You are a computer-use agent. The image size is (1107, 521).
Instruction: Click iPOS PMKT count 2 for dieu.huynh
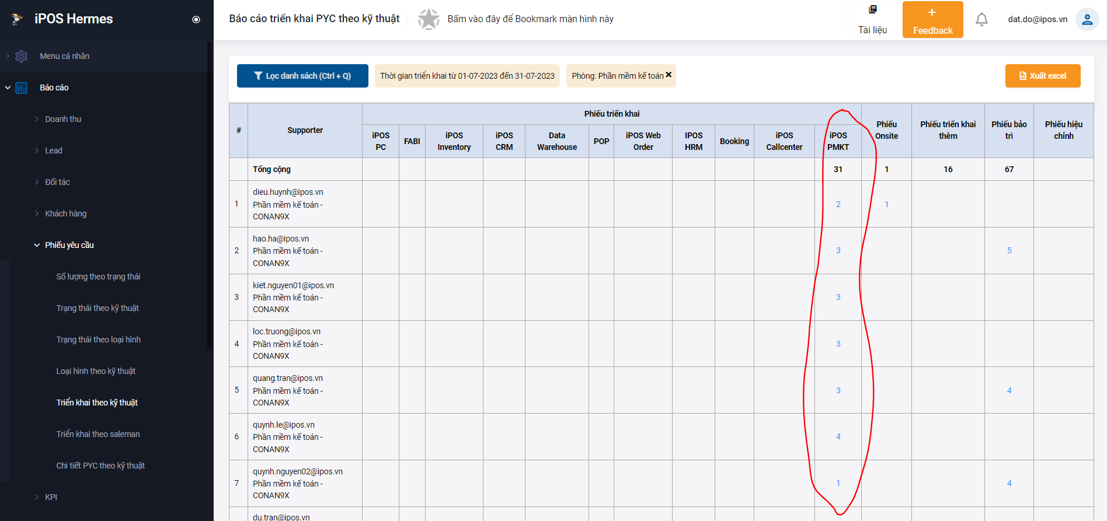pyautogui.click(x=838, y=204)
